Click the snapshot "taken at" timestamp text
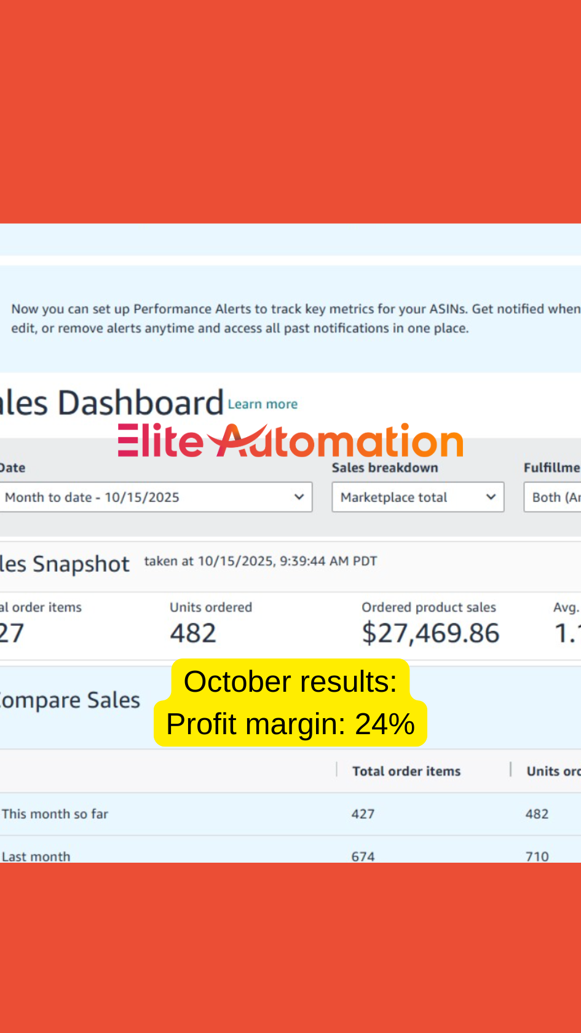581x1033 pixels. coord(260,561)
